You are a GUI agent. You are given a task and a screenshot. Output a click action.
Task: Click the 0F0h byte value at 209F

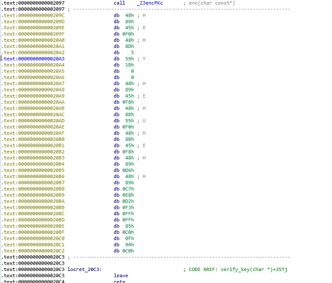(128, 34)
